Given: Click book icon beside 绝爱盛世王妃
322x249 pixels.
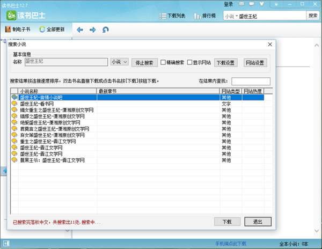Looking at the screenshot, I should 14,122.
